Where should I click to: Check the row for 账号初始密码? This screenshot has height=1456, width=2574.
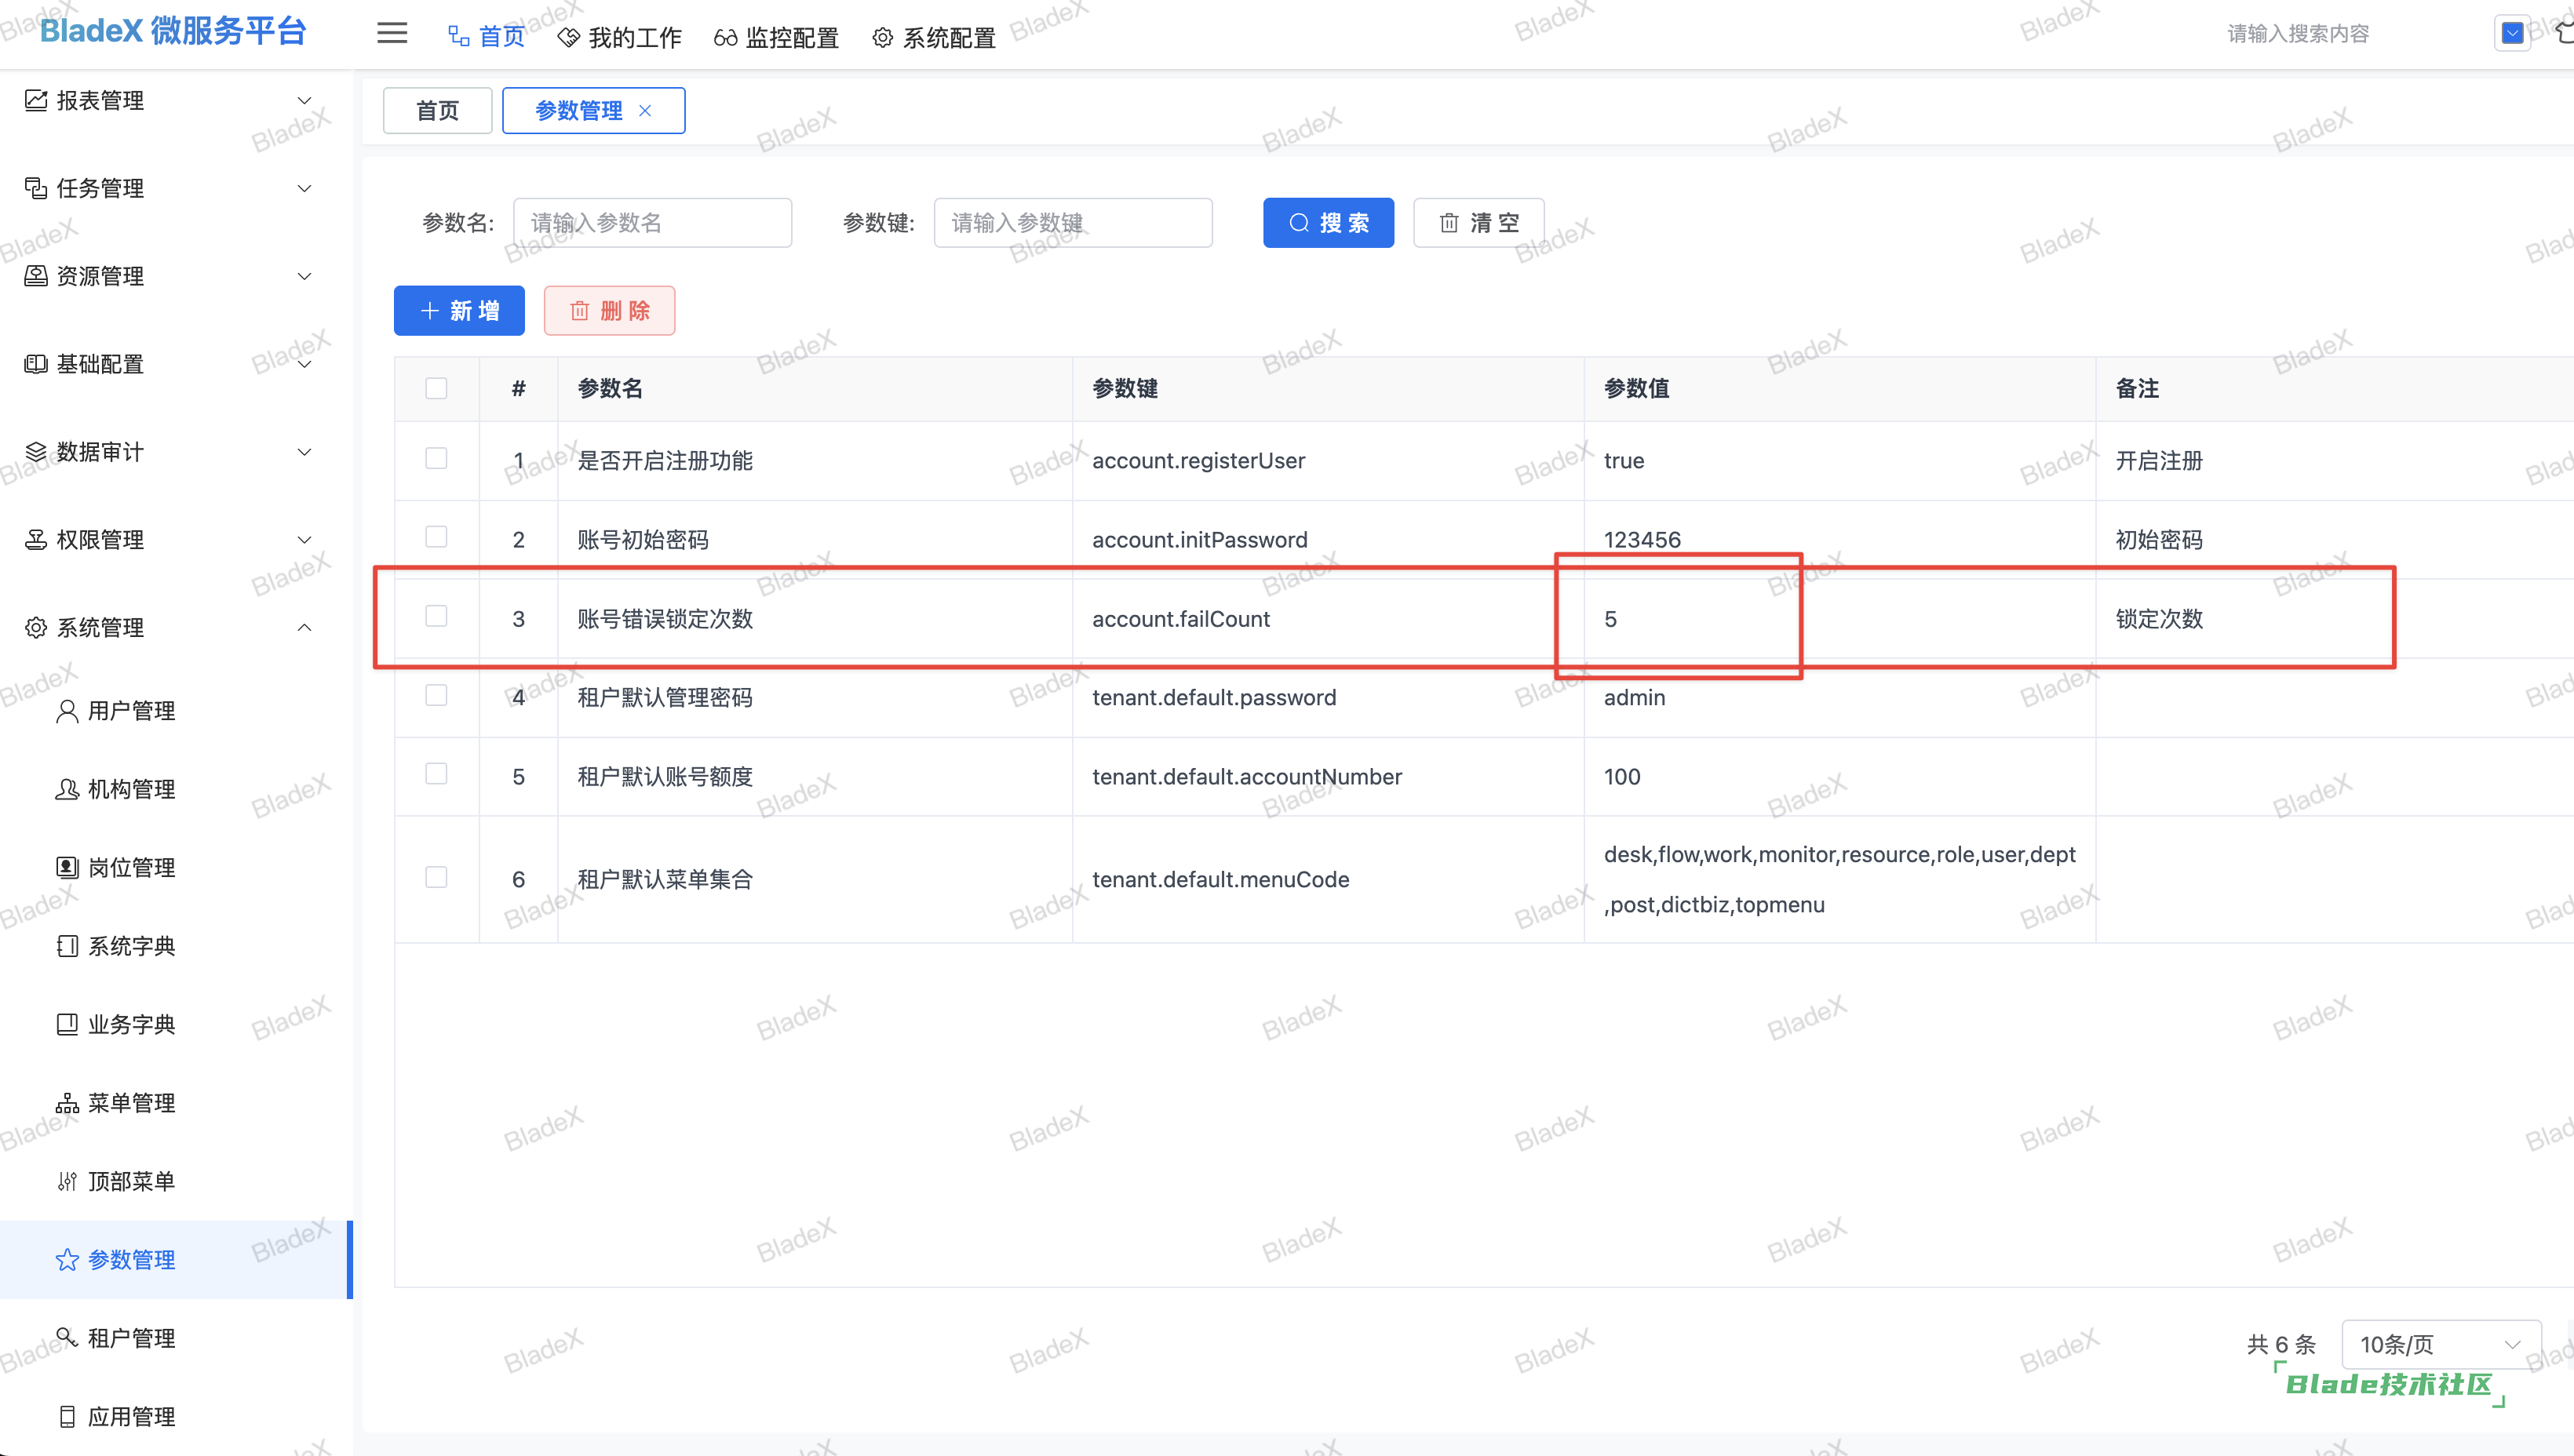tap(436, 537)
